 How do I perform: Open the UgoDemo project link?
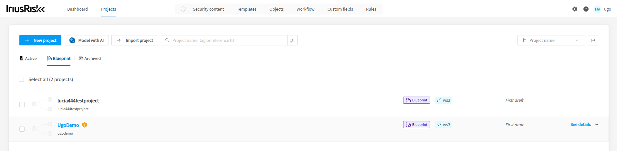[68, 125]
